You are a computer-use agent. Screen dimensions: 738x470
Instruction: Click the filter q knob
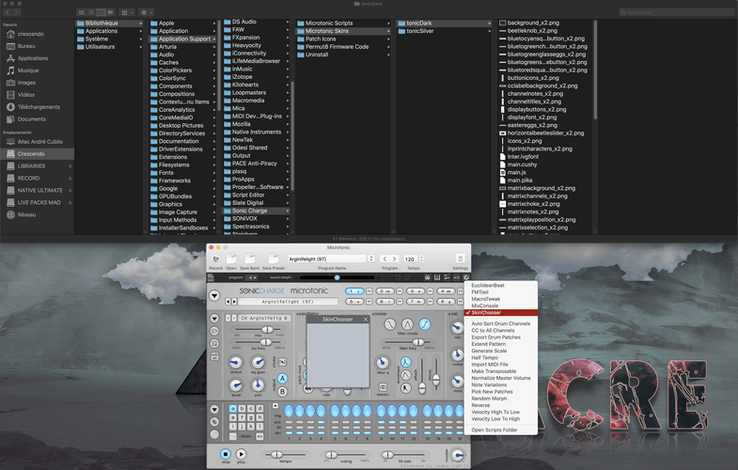pos(383,363)
